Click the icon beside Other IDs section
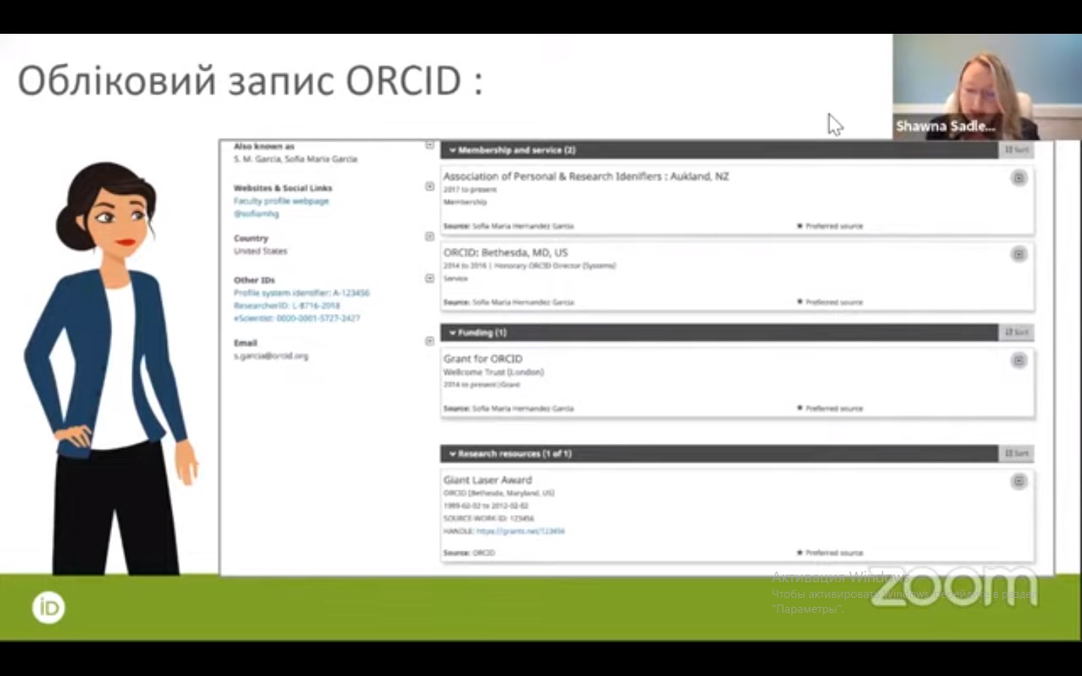Image resolution: width=1082 pixels, height=676 pixels. [x=430, y=279]
